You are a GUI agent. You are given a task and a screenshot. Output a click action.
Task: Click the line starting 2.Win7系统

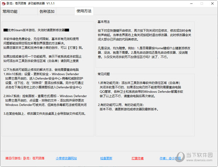45,96
